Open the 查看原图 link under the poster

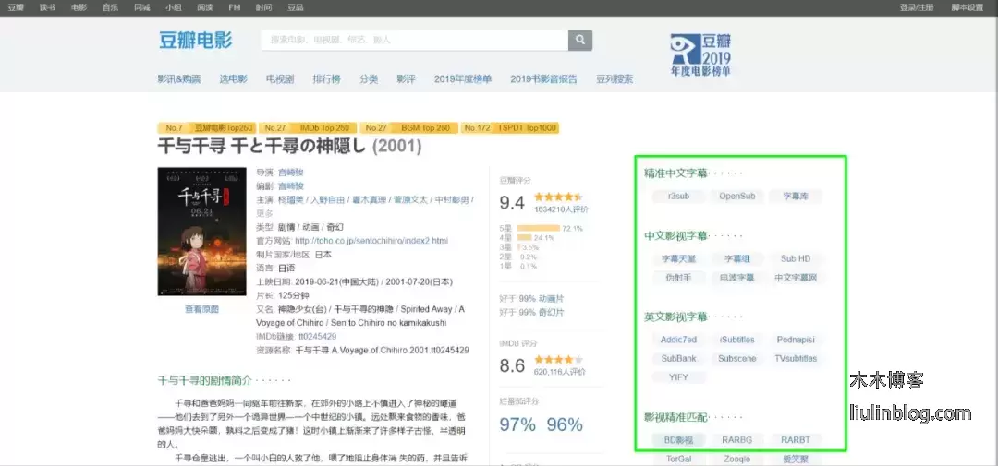[x=201, y=309]
